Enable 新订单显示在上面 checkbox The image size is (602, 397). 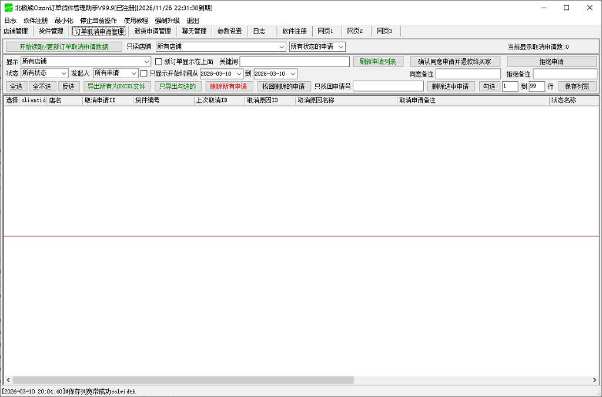158,62
